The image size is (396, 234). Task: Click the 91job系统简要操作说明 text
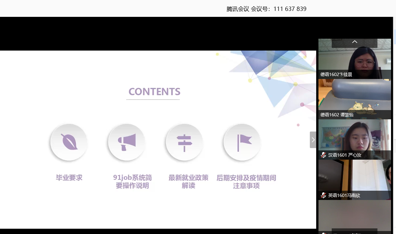pos(132,182)
